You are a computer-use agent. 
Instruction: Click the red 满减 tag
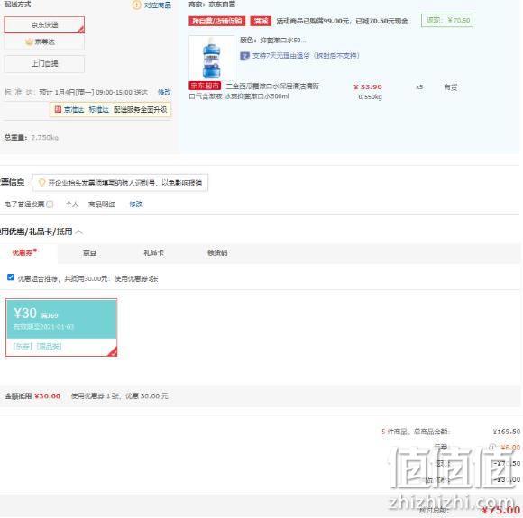(261, 21)
